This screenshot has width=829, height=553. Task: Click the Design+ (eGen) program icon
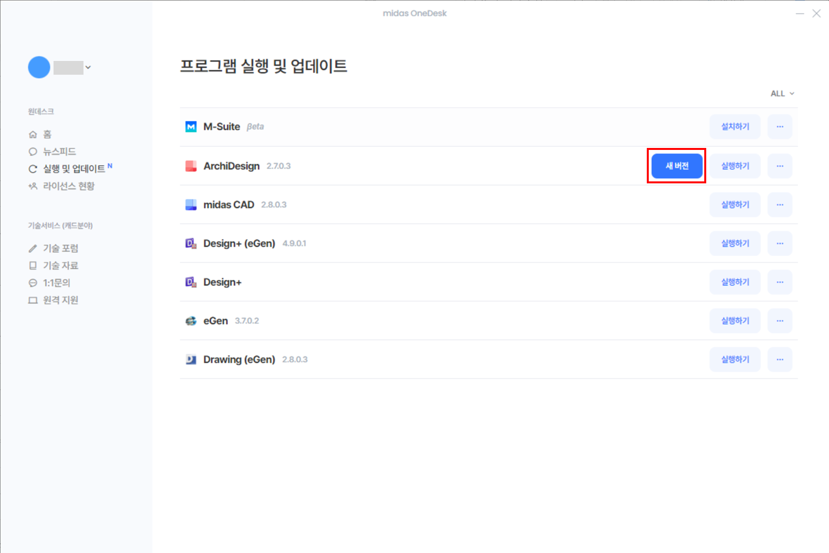point(191,243)
